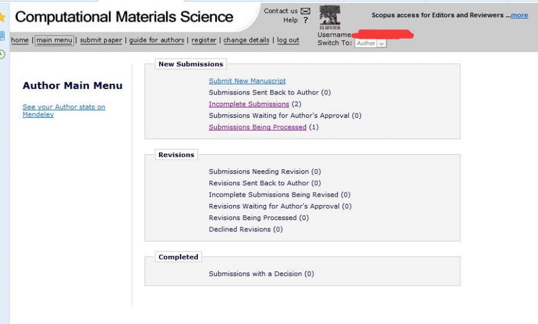Click the Elsevier tree logo
This screenshot has height=324, width=538.
click(330, 17)
